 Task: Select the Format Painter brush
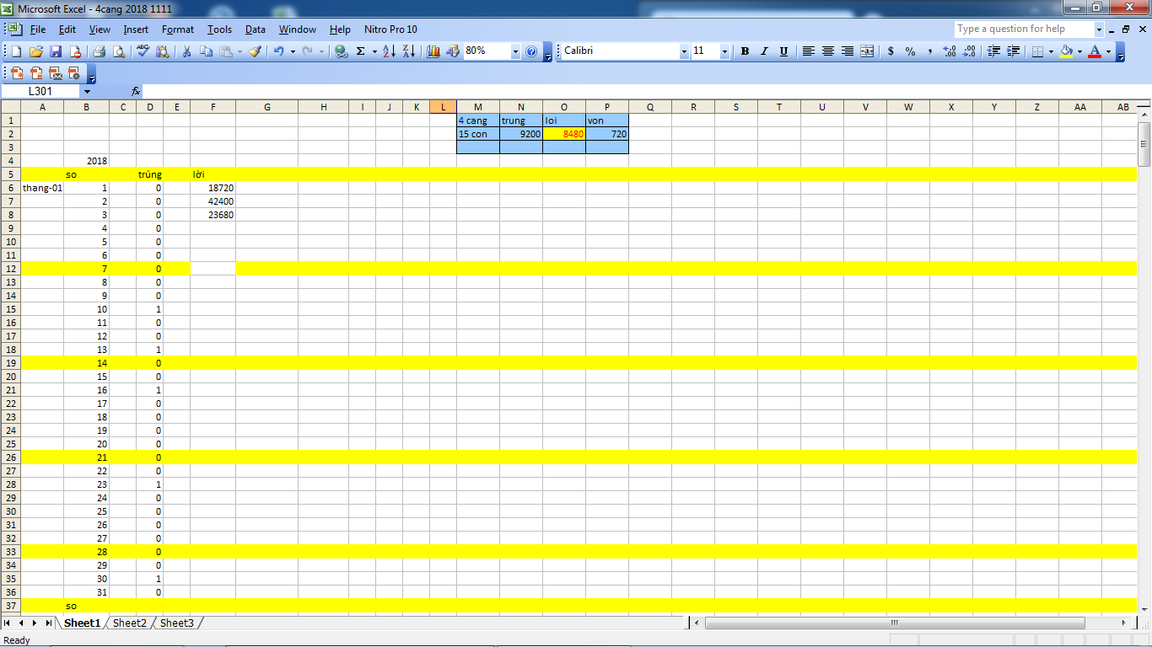click(256, 51)
